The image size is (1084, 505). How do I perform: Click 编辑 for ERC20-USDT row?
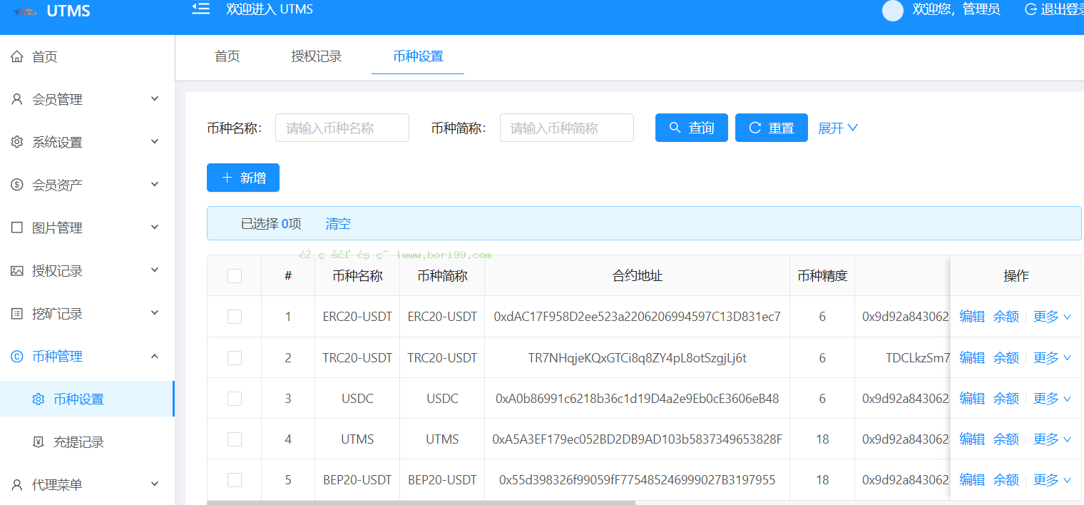tap(972, 317)
